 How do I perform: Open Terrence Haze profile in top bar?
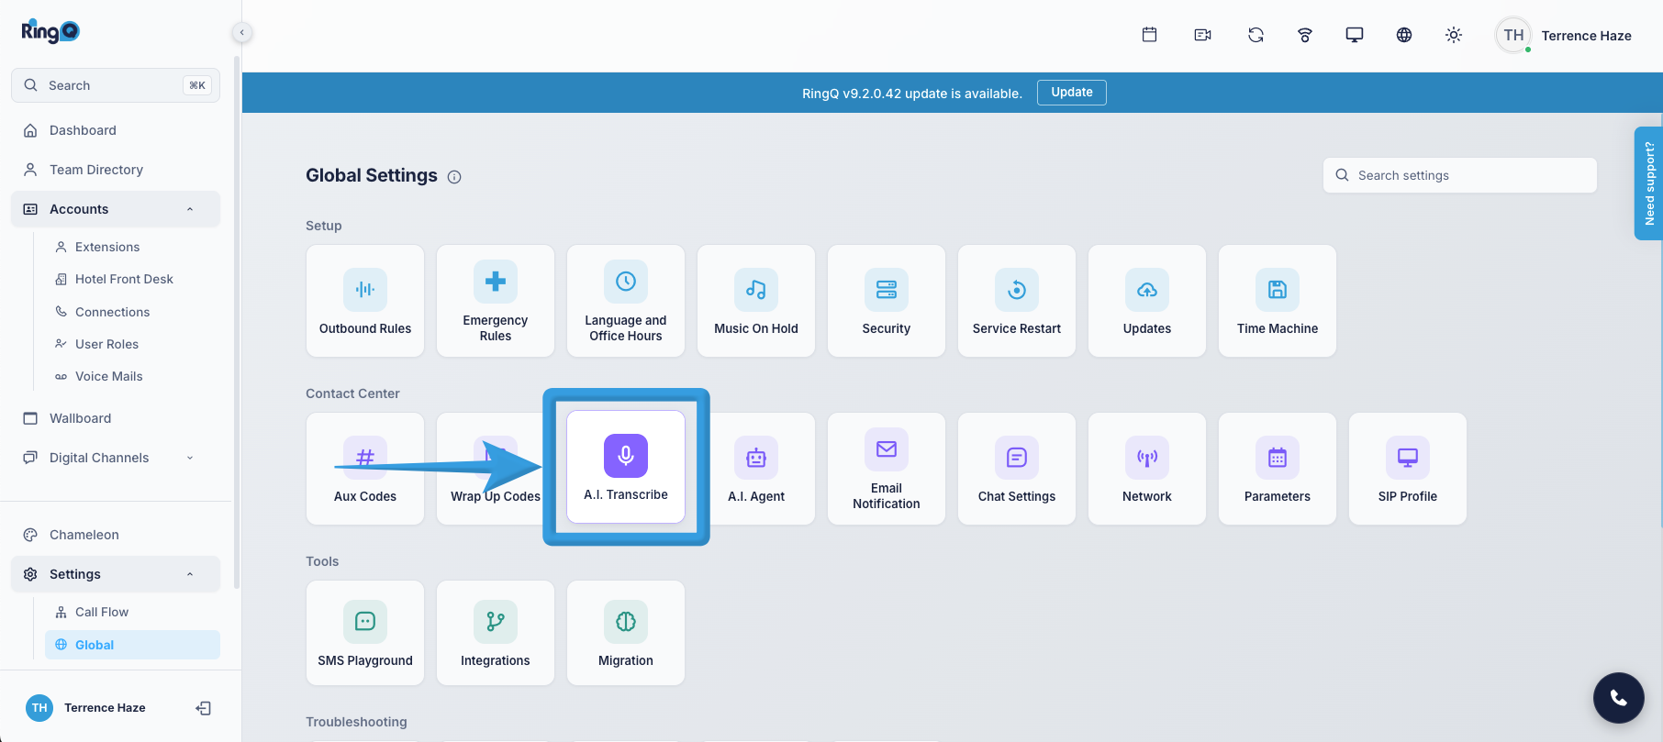tap(1564, 36)
